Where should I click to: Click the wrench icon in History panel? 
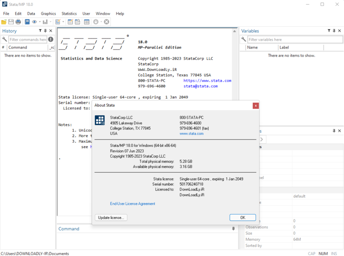[x=5, y=39]
